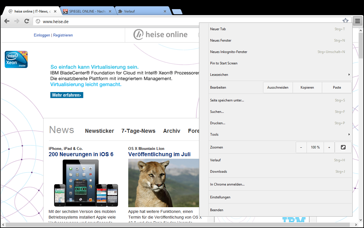The height and width of the screenshot is (228, 364).
Task: Choose Neuer Tab from the menu
Action: (280, 29)
